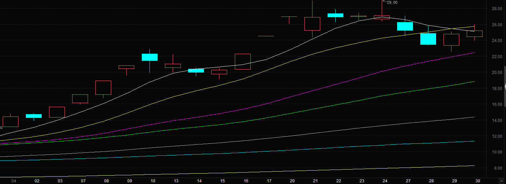
Task: Click the gray 04 date label on time axis
Action: click(x=14, y=181)
